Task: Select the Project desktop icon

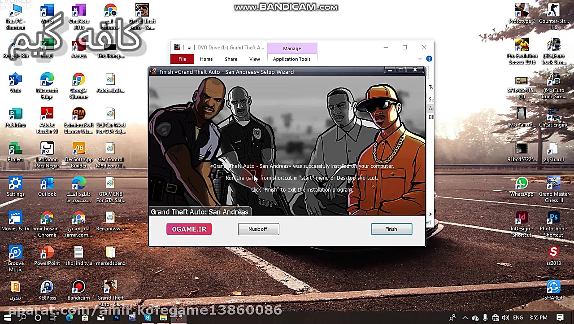Action: pos(15,152)
